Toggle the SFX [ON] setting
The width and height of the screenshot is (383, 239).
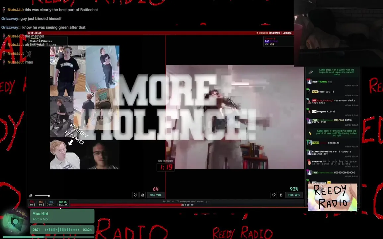click(41, 203)
